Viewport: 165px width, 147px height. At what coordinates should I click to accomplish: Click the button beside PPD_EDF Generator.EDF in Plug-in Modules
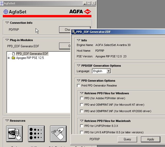pyautogui.click(x=65, y=46)
